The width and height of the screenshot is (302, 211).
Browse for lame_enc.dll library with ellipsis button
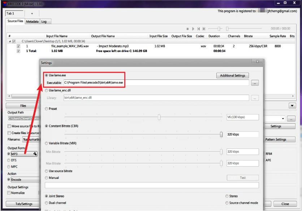click(255, 98)
